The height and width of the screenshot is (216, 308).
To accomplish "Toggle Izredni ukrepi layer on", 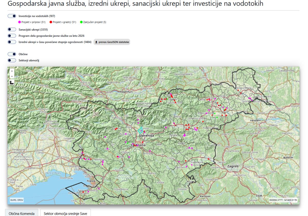I will tap(12, 42).
